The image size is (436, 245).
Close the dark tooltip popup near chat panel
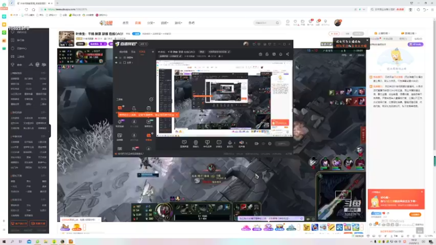click(367, 40)
